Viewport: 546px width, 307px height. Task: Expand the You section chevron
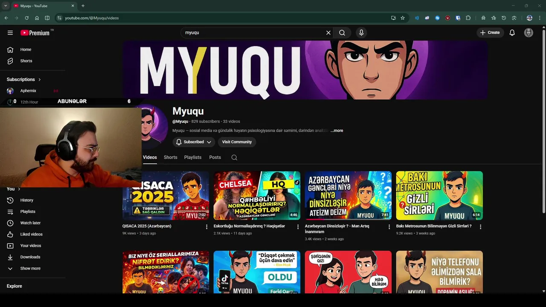19,189
